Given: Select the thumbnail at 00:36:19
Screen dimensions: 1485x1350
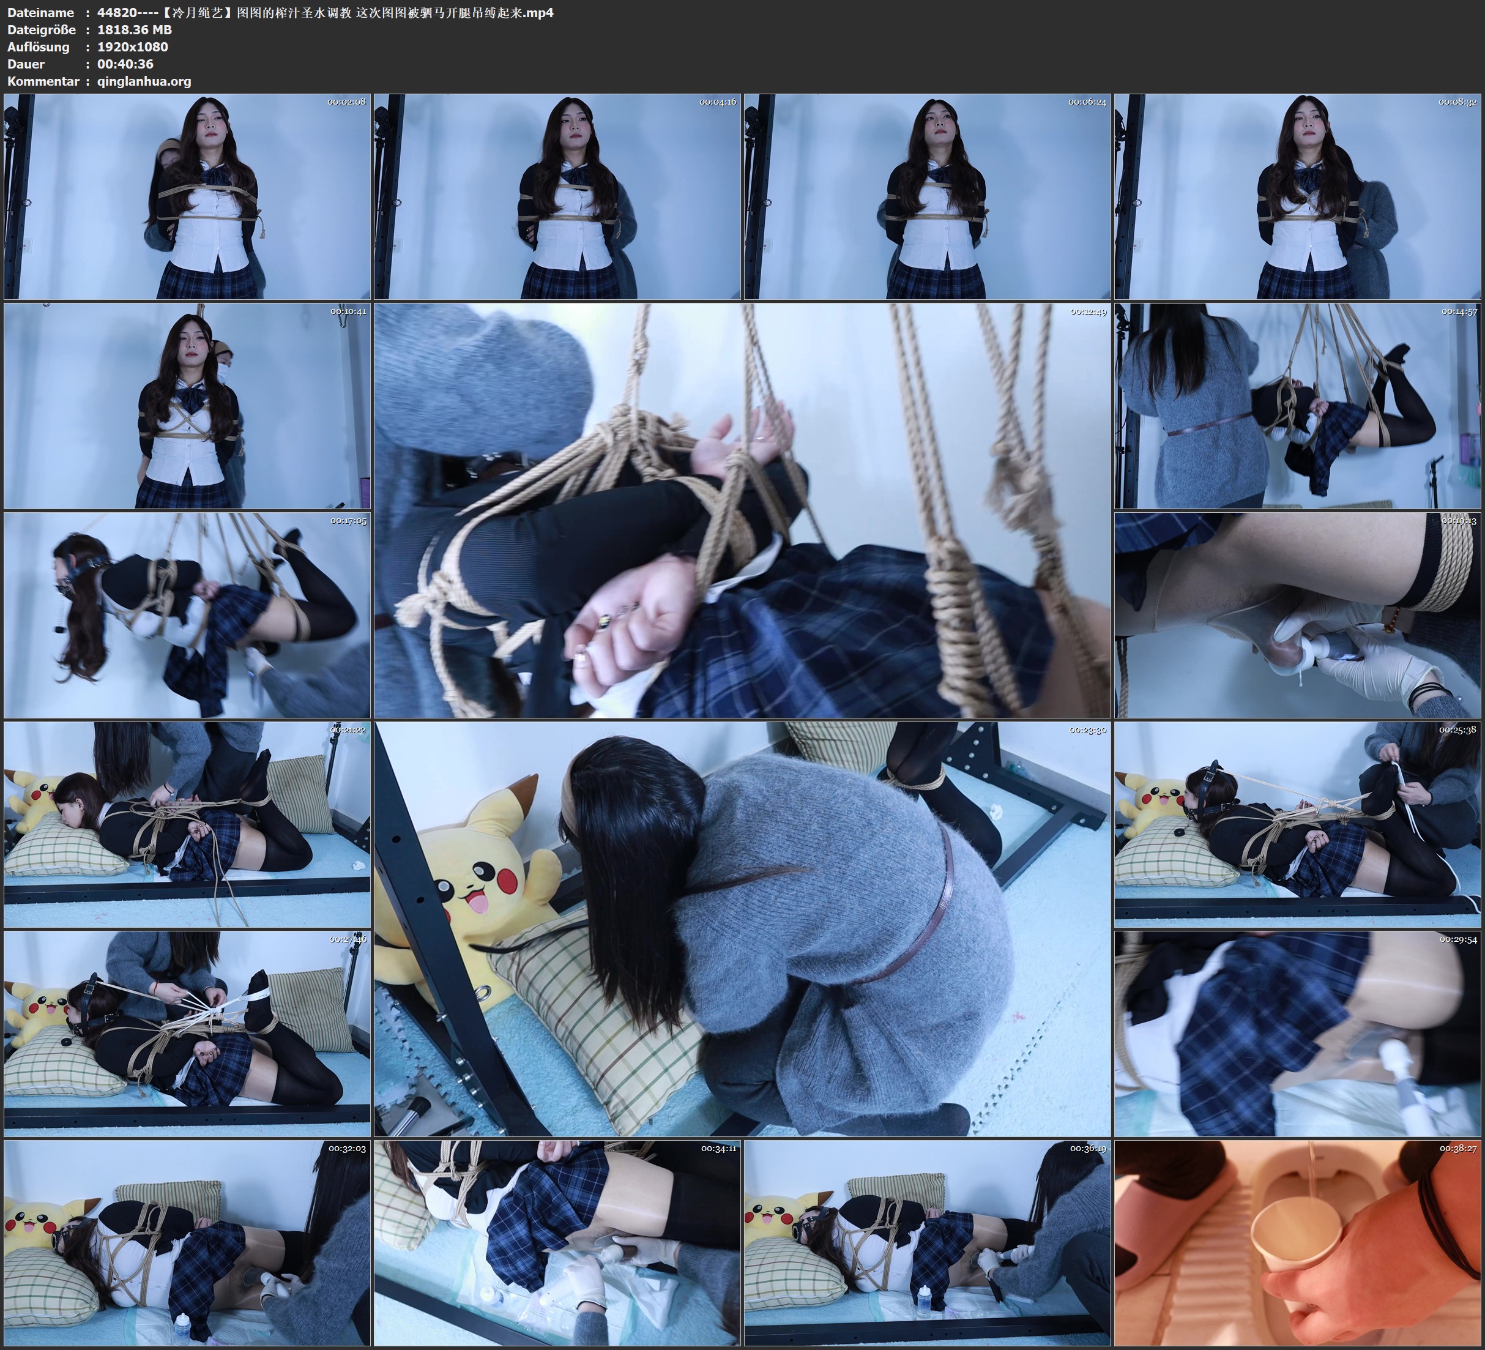Looking at the screenshot, I should (928, 1242).
